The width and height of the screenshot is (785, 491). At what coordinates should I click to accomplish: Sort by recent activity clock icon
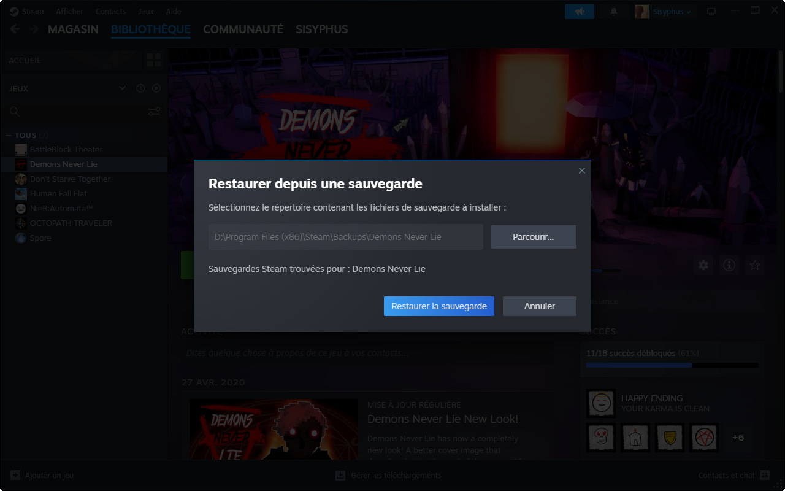click(x=140, y=88)
